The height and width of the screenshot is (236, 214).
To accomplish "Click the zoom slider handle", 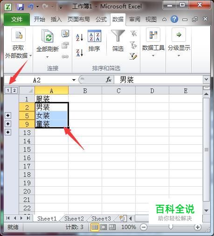I will (x=171, y=227).
